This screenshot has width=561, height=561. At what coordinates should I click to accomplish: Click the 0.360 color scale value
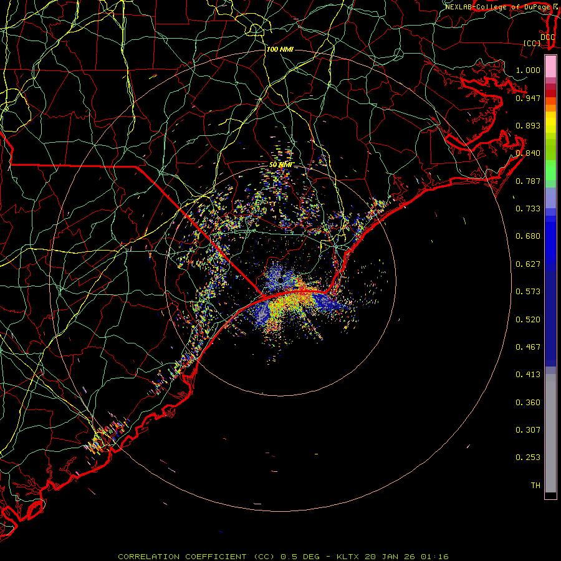click(x=528, y=403)
